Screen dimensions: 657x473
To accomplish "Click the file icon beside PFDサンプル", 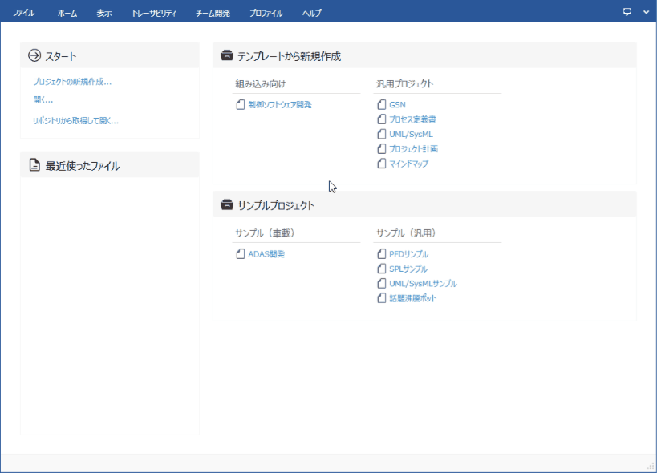I will click(381, 253).
